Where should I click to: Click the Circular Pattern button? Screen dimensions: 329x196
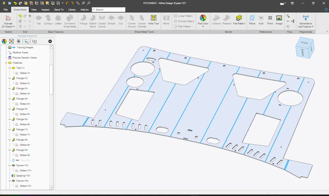pos(184,21)
